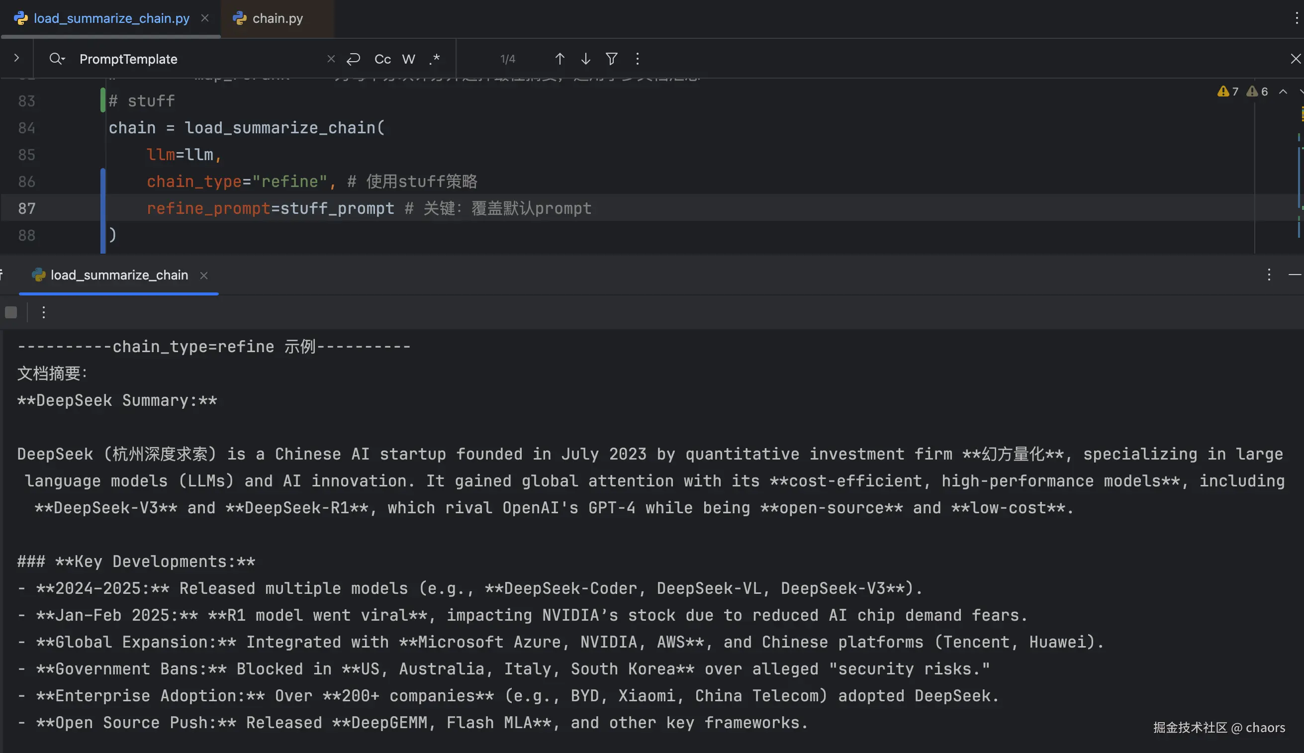Click the "refine" string on line 86
This screenshot has height=753, width=1304.
[x=289, y=182]
